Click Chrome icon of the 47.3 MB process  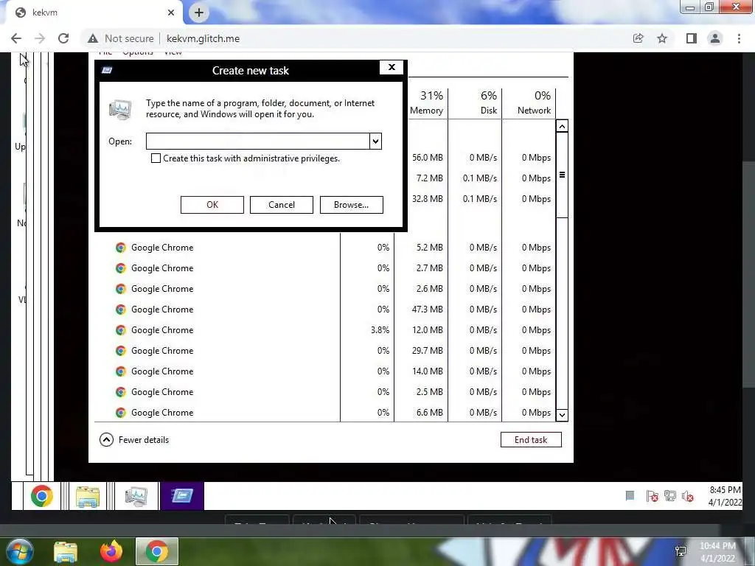pos(120,310)
